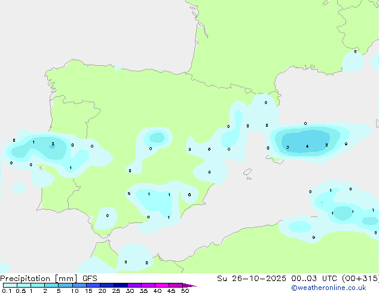379x293 pixels.
Task: Click the '0.1' label on the legend scale
Action: tap(7, 291)
